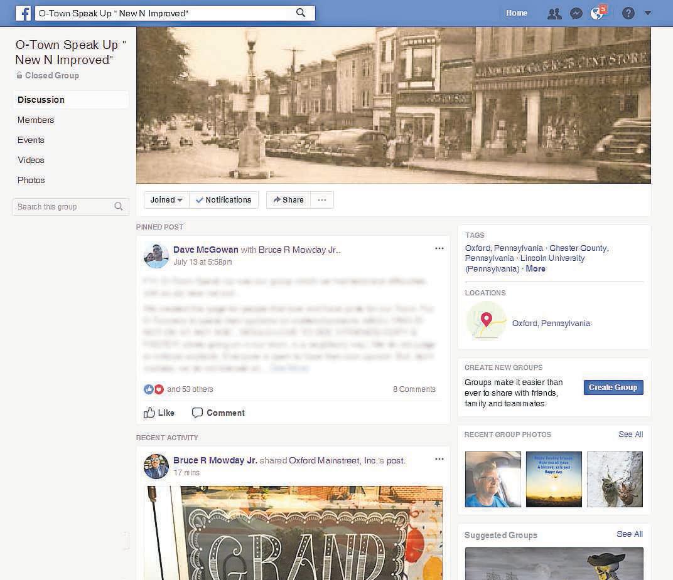Open Oxford, Pennsylvania tag

pyautogui.click(x=504, y=248)
